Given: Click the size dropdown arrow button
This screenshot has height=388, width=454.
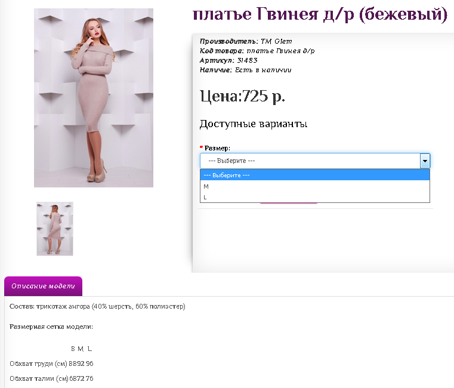Looking at the screenshot, I should [425, 161].
